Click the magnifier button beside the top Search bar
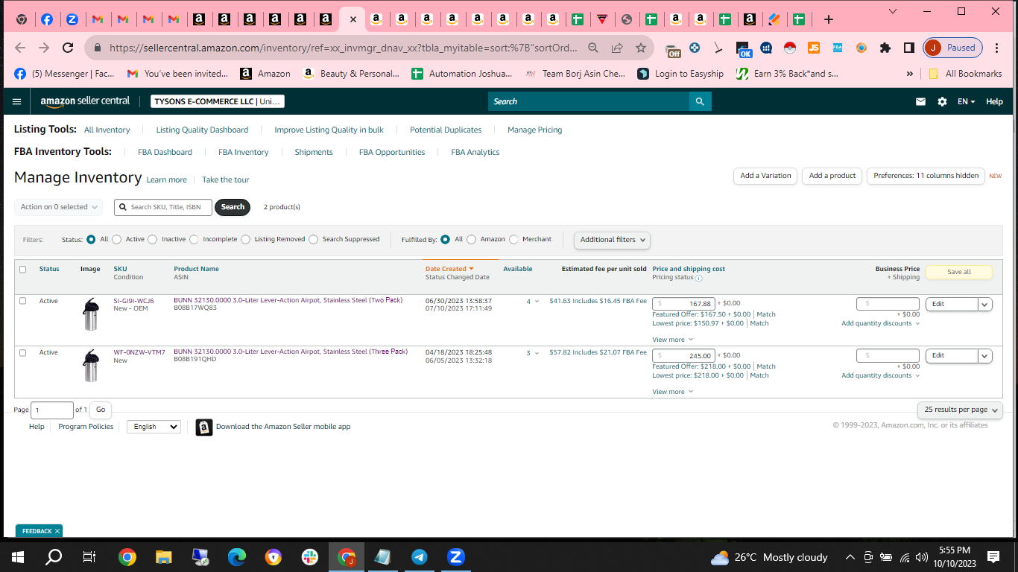This screenshot has height=572, width=1018. 700,101
